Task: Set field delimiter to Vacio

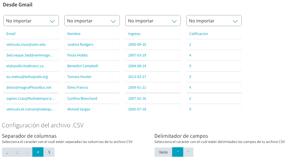Action: tap(163, 152)
